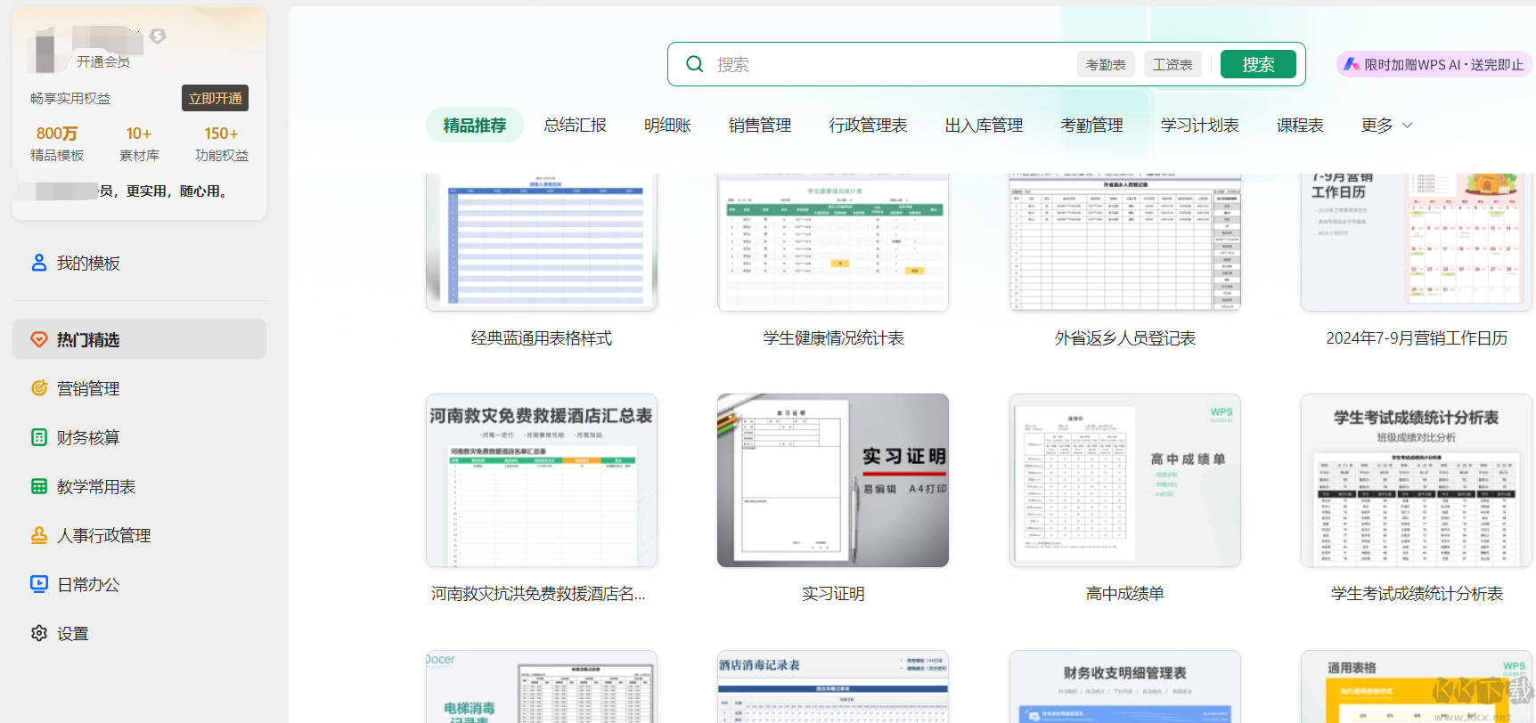Open the 明细账 tab
The width and height of the screenshot is (1536, 723).
click(668, 126)
